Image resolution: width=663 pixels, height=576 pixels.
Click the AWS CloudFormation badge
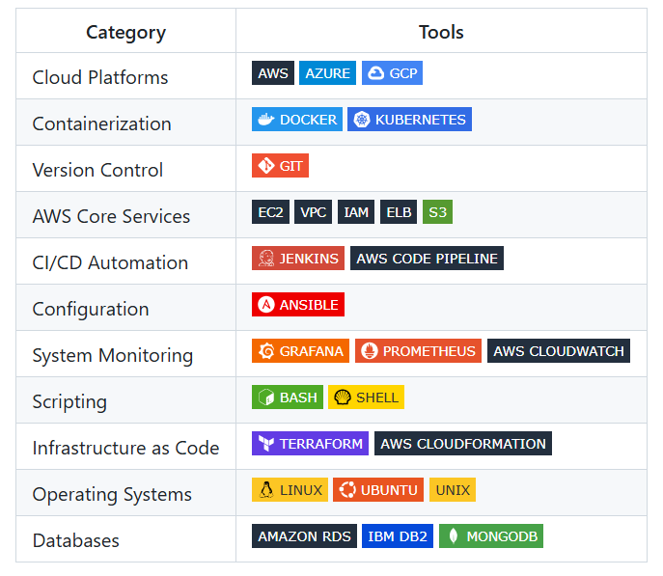coord(463,444)
